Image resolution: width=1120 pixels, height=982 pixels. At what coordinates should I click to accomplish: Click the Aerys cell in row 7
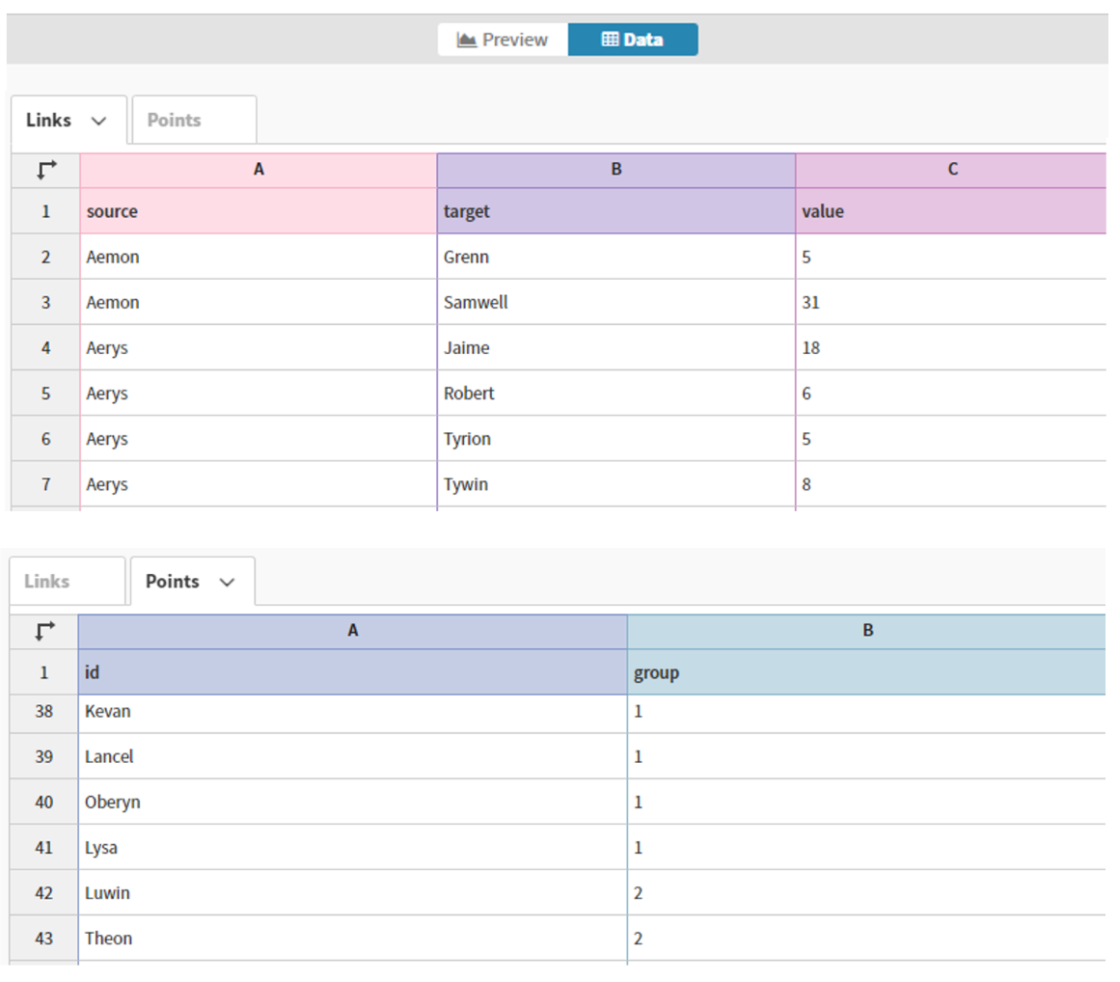tap(259, 484)
